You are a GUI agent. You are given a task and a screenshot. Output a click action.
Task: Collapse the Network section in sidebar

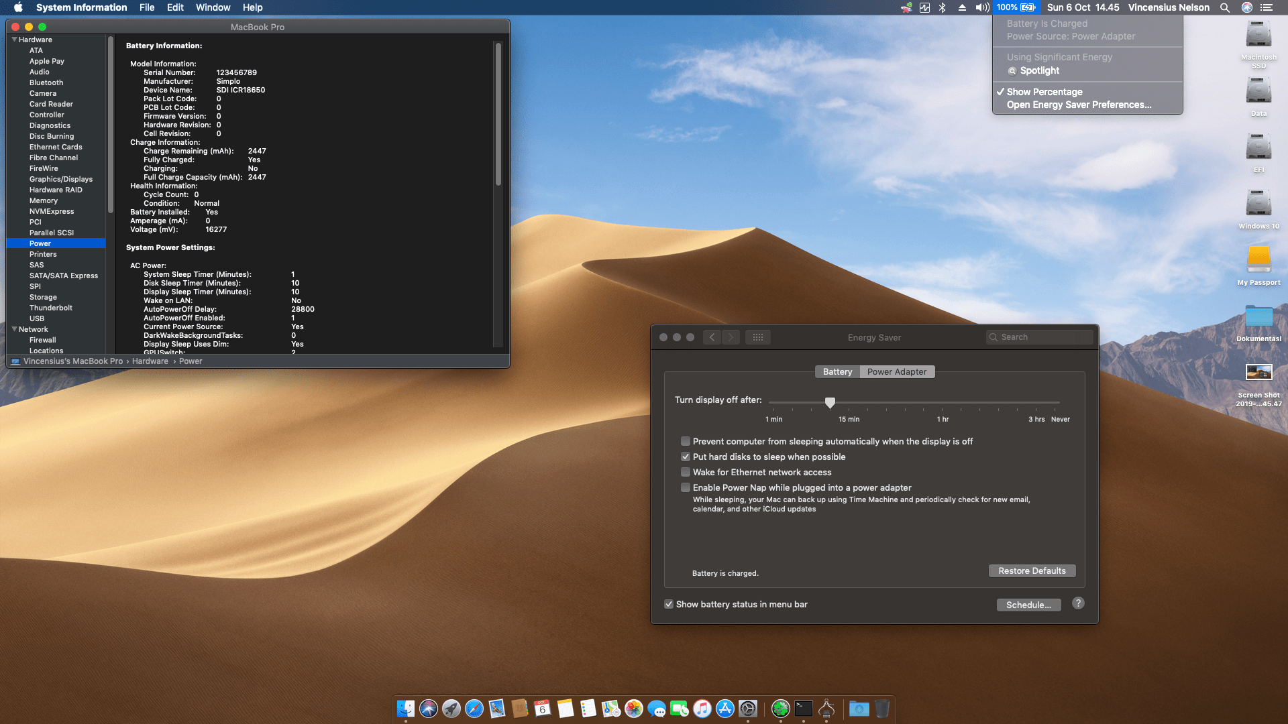click(13, 329)
